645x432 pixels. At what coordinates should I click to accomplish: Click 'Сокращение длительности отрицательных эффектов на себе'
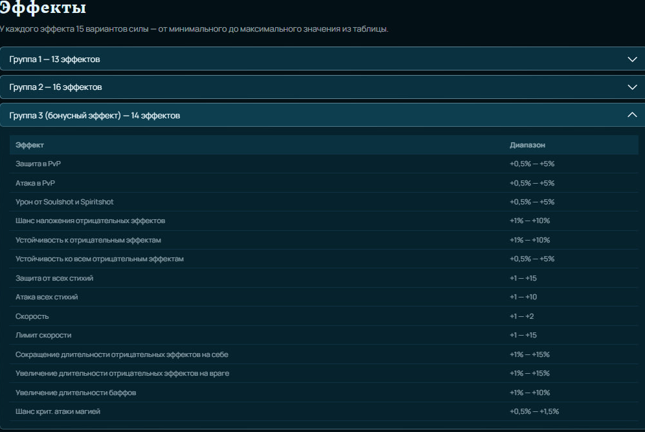[x=122, y=354]
